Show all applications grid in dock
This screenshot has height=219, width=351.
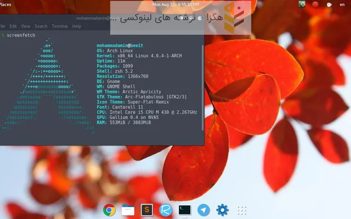[242, 210]
